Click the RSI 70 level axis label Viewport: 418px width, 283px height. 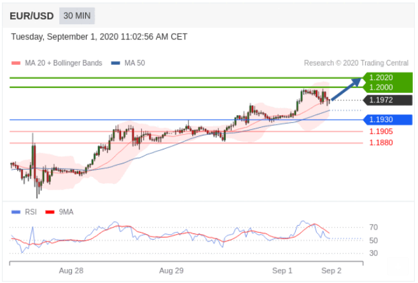374,227
